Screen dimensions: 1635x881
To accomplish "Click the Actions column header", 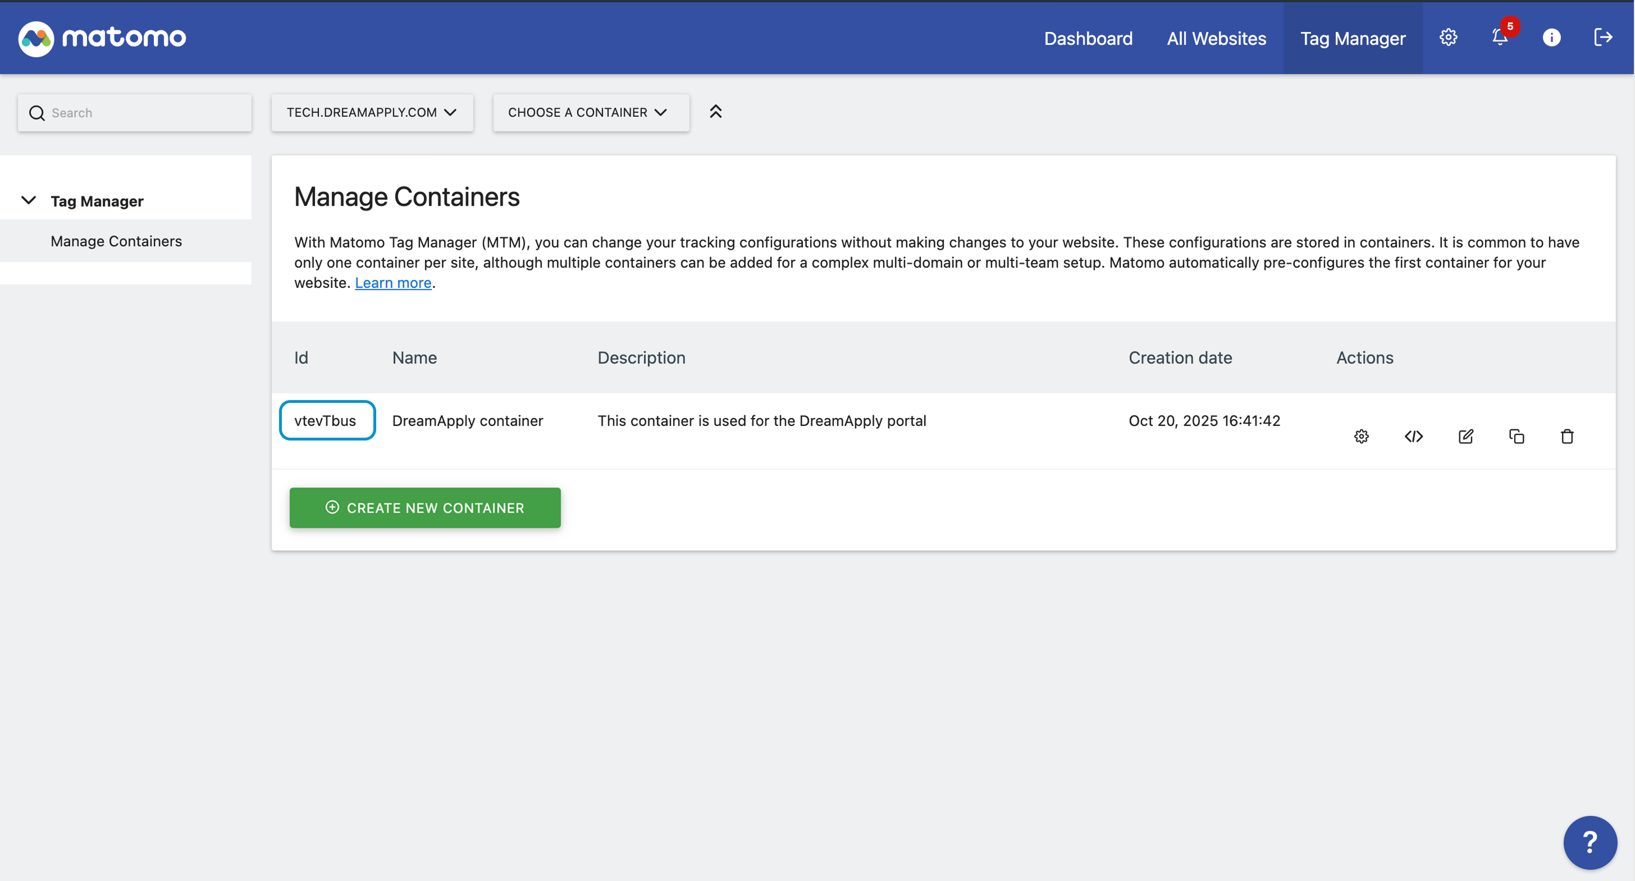I will click(1364, 357).
